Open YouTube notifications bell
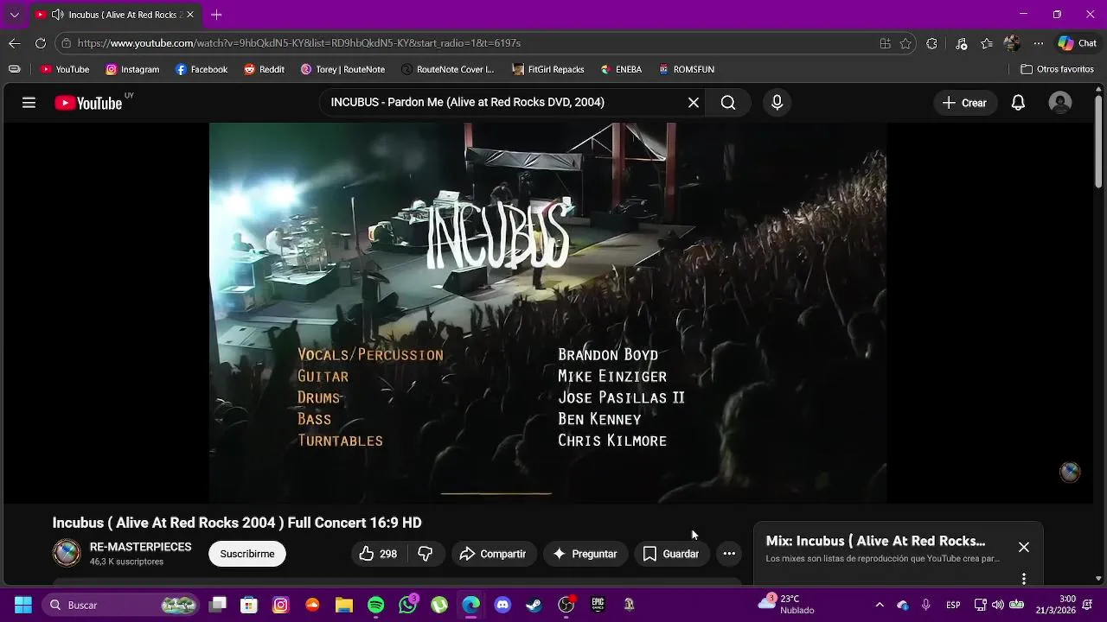1107x622 pixels. (x=1019, y=103)
